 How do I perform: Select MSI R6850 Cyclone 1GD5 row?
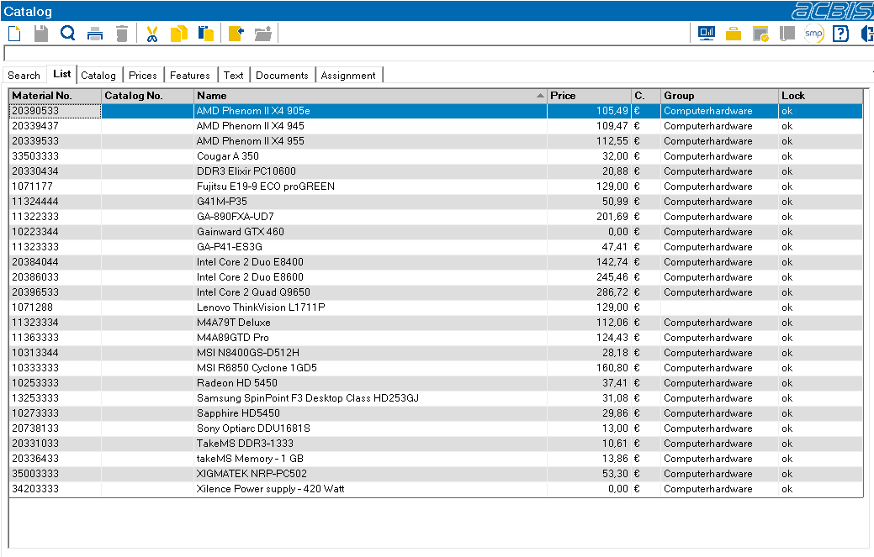tap(436, 368)
